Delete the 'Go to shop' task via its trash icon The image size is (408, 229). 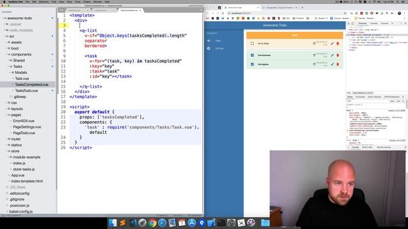pos(338,44)
